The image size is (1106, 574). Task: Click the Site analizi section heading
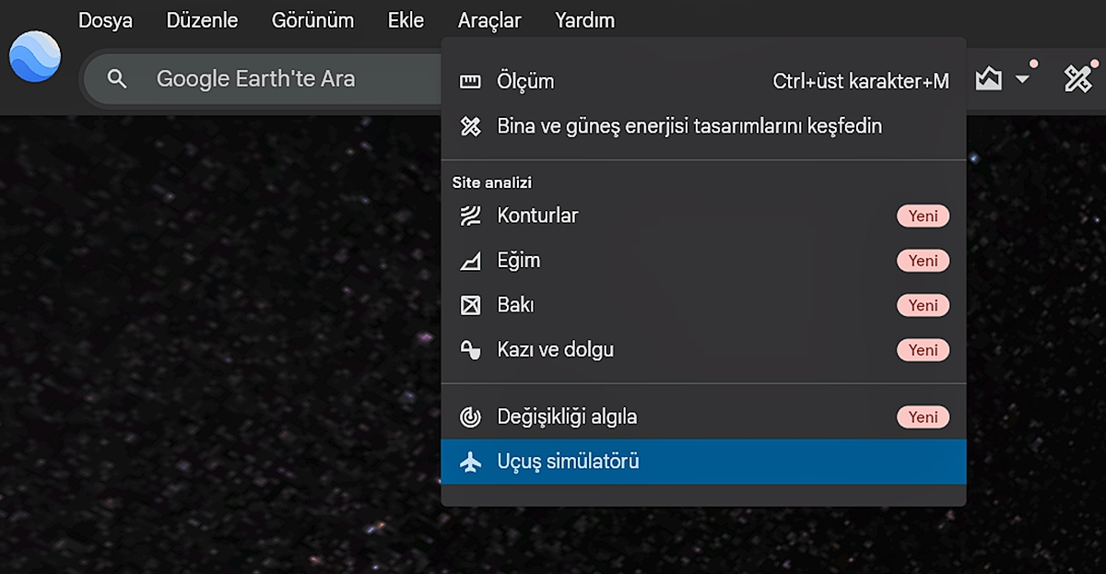coord(492,182)
